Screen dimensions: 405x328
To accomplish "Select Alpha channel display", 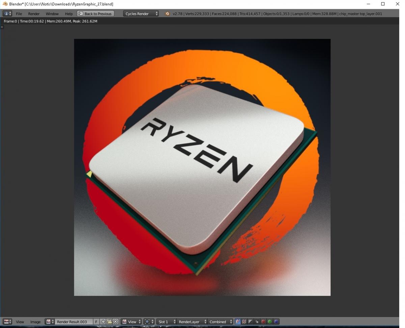I will [x=250, y=322].
